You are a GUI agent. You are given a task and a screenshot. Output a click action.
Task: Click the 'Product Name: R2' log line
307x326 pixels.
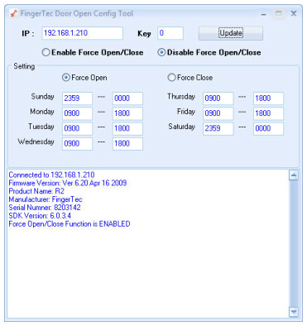tap(36, 191)
